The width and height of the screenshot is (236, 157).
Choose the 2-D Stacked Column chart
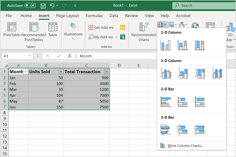tap(183, 45)
